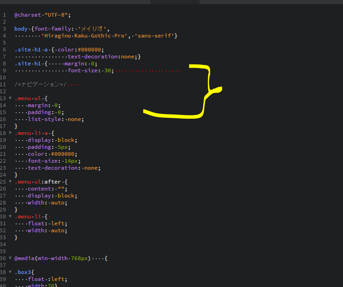Fold the .menu ul:after rule
This screenshot has width=343, height=287.
10,182
